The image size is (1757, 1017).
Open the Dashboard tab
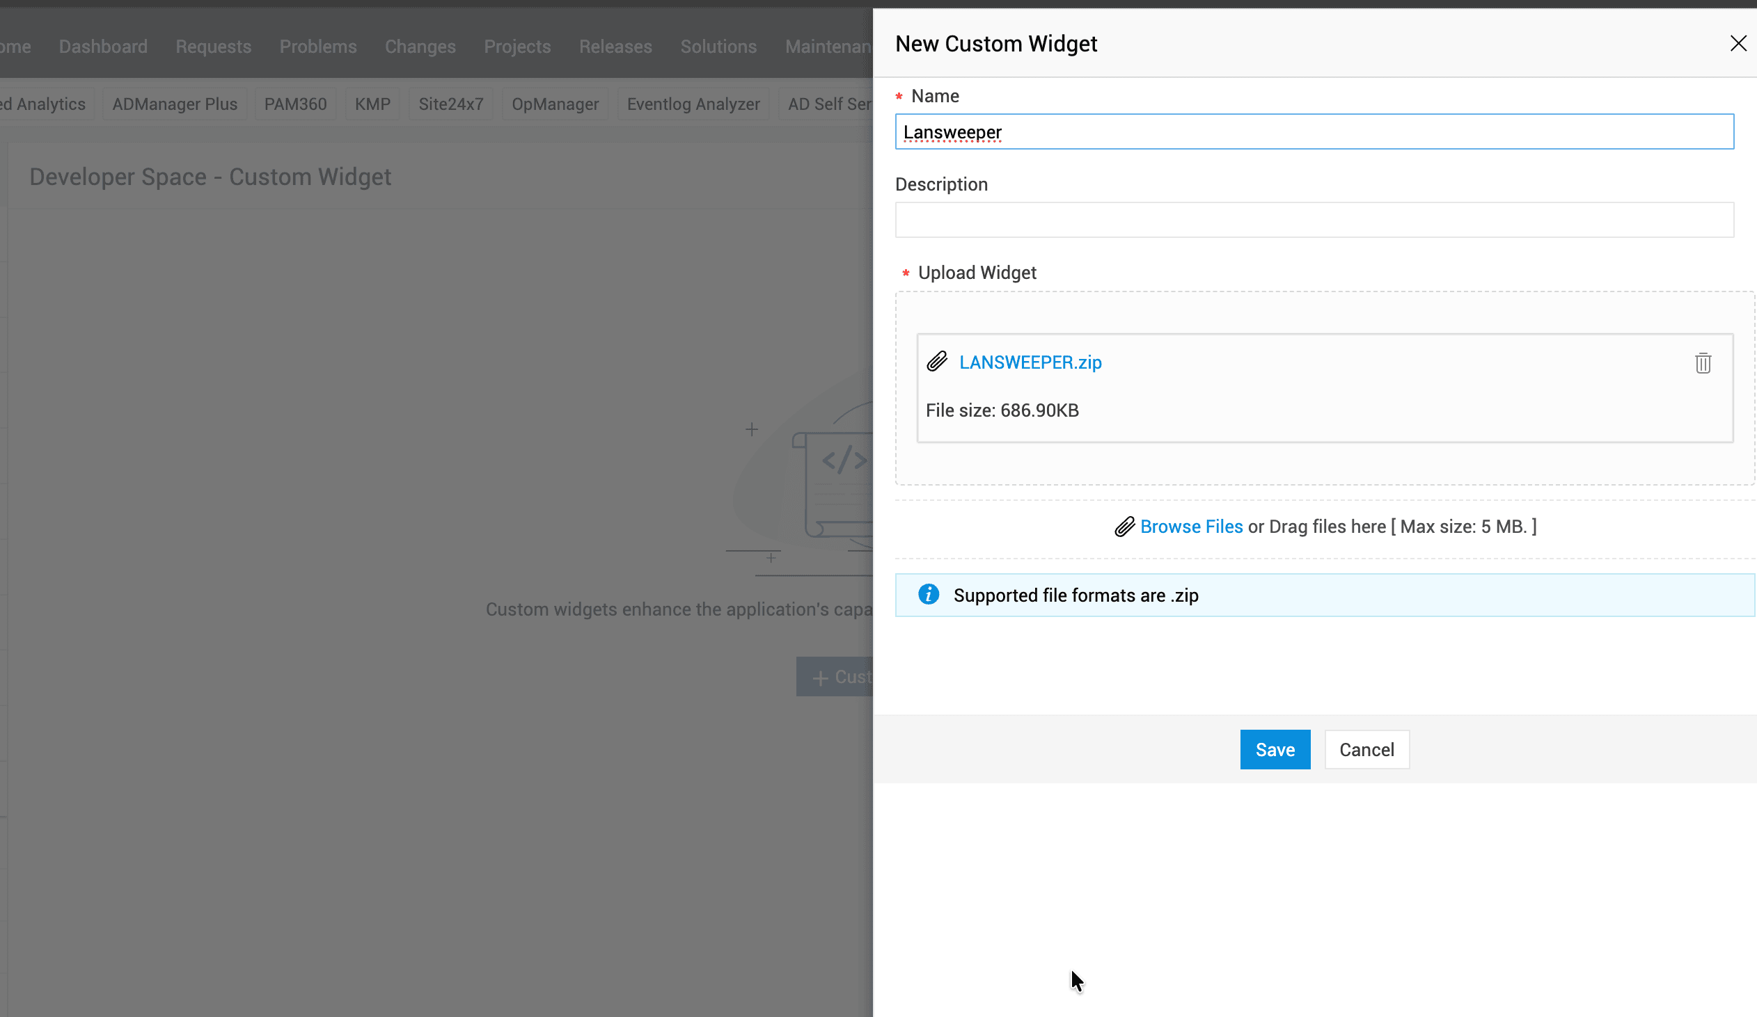click(x=103, y=47)
